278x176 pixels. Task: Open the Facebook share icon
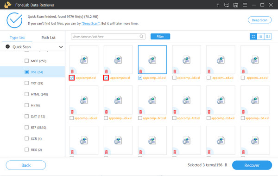pos(218,5)
